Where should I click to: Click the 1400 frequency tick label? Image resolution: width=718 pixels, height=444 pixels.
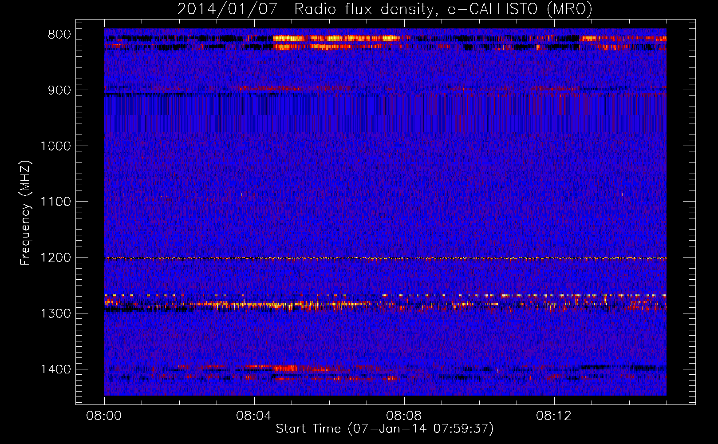(55, 369)
